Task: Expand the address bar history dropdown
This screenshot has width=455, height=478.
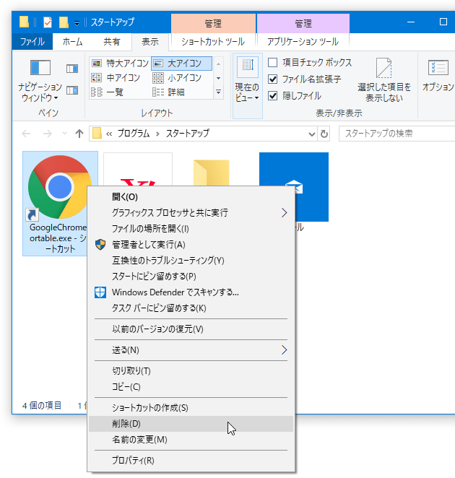Action: click(x=311, y=134)
